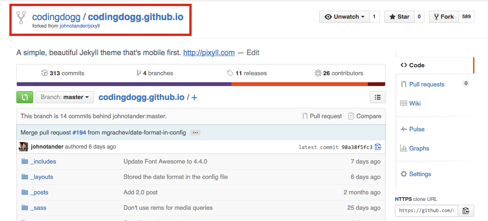Open the codingdogg.github.io repository title link
The height and width of the screenshot is (221, 488).
[x=136, y=17]
